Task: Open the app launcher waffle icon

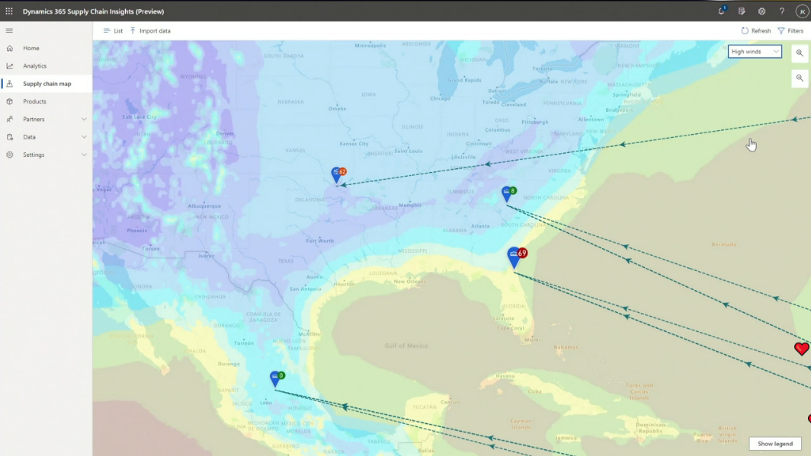Action: 9,11
